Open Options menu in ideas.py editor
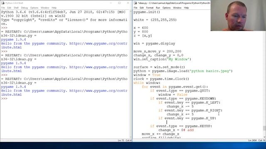This screenshot has width=266, height=149. point(166,8)
